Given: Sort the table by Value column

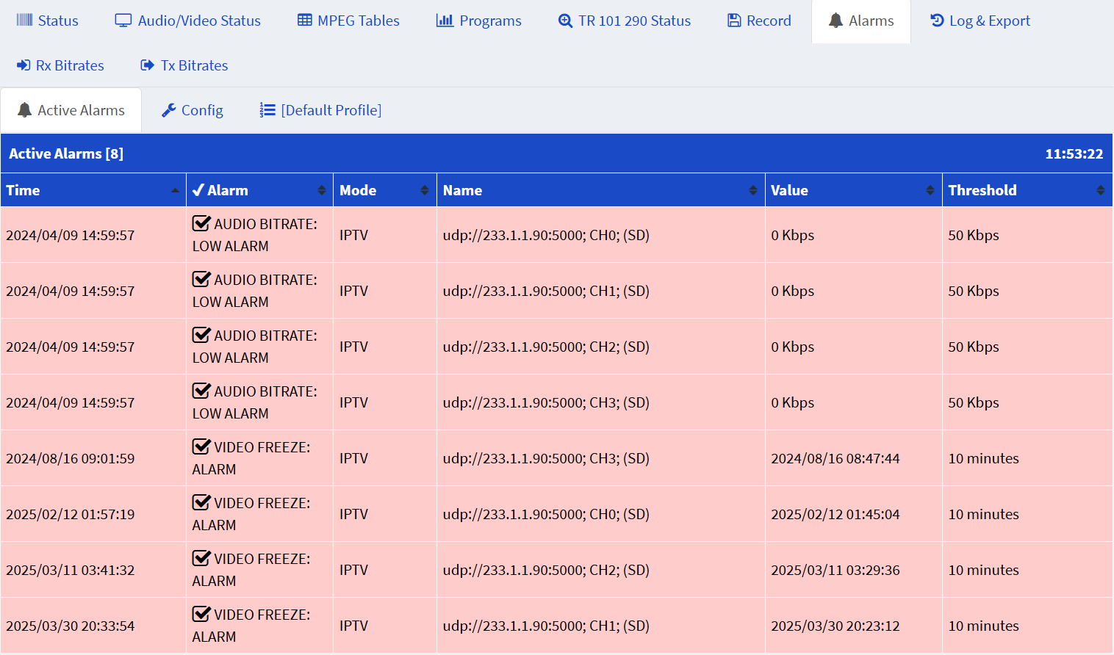Looking at the screenshot, I should [854, 190].
